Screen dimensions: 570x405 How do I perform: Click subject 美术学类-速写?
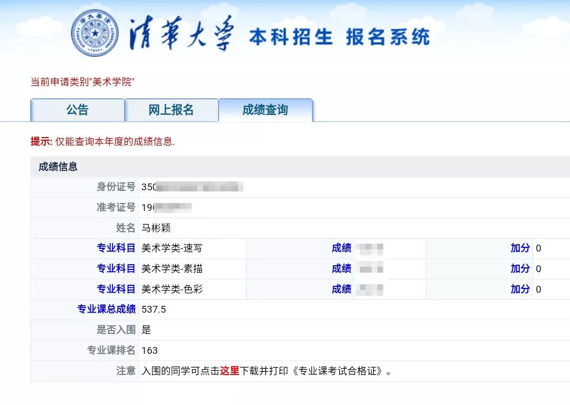[172, 248]
